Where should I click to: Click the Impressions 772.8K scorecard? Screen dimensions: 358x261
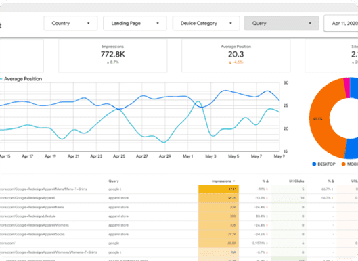click(x=113, y=55)
